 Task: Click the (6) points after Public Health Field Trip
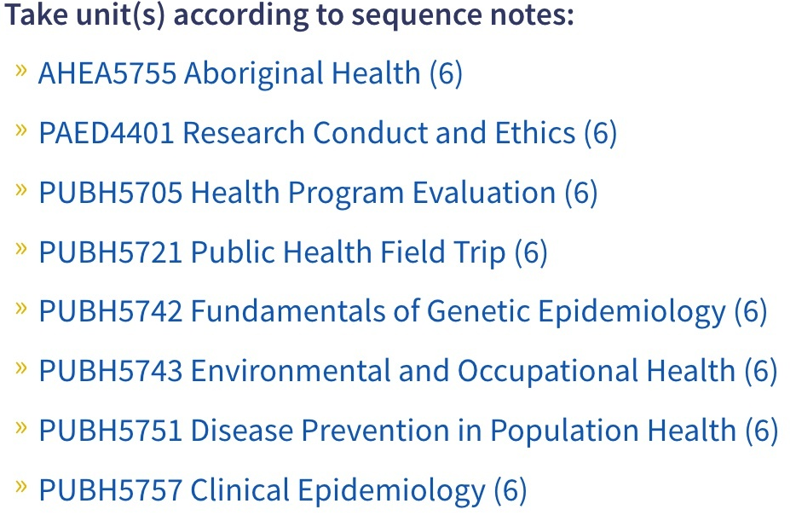pos(531,253)
